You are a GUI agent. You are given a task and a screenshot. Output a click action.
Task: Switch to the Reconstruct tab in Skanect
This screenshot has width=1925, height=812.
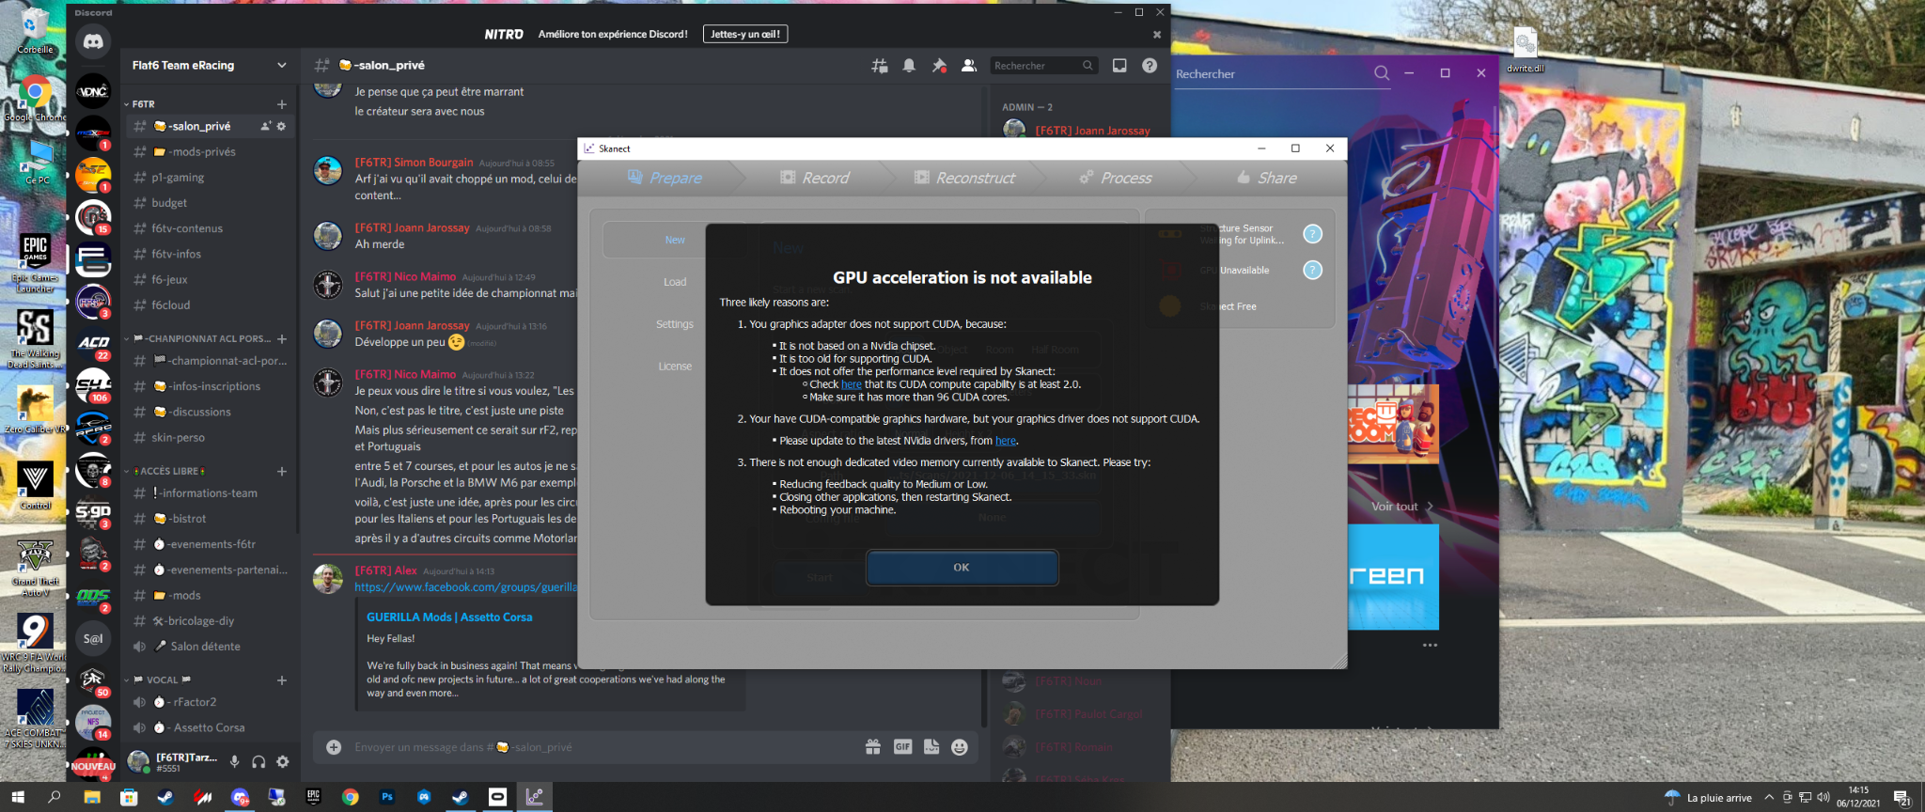pos(964,178)
